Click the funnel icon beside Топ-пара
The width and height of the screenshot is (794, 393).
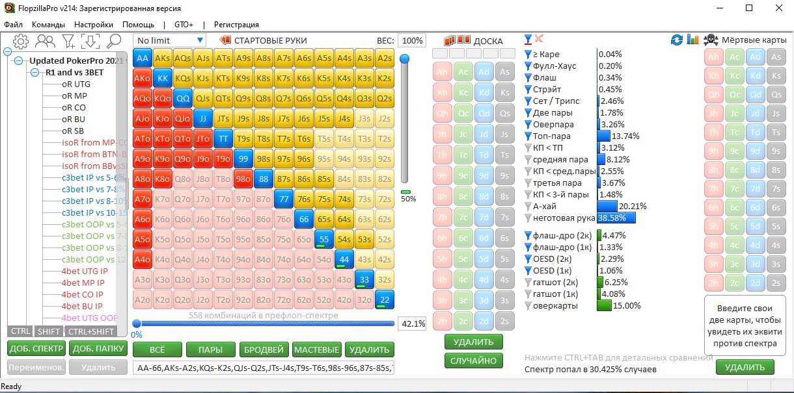click(528, 136)
